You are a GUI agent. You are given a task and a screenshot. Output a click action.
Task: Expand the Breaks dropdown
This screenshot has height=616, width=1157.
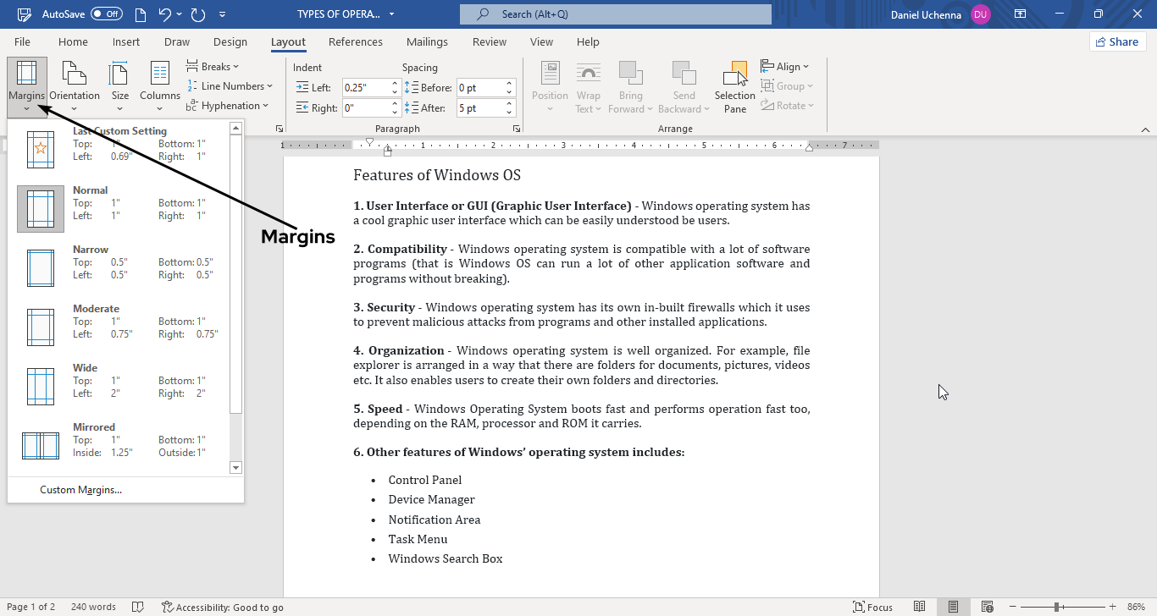[213, 67]
